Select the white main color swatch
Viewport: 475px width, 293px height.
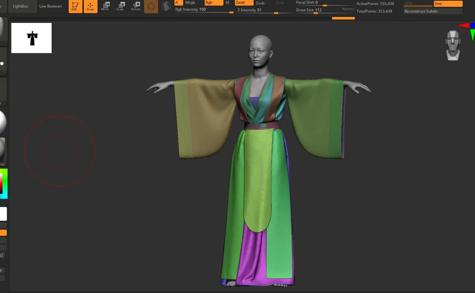click(3, 214)
